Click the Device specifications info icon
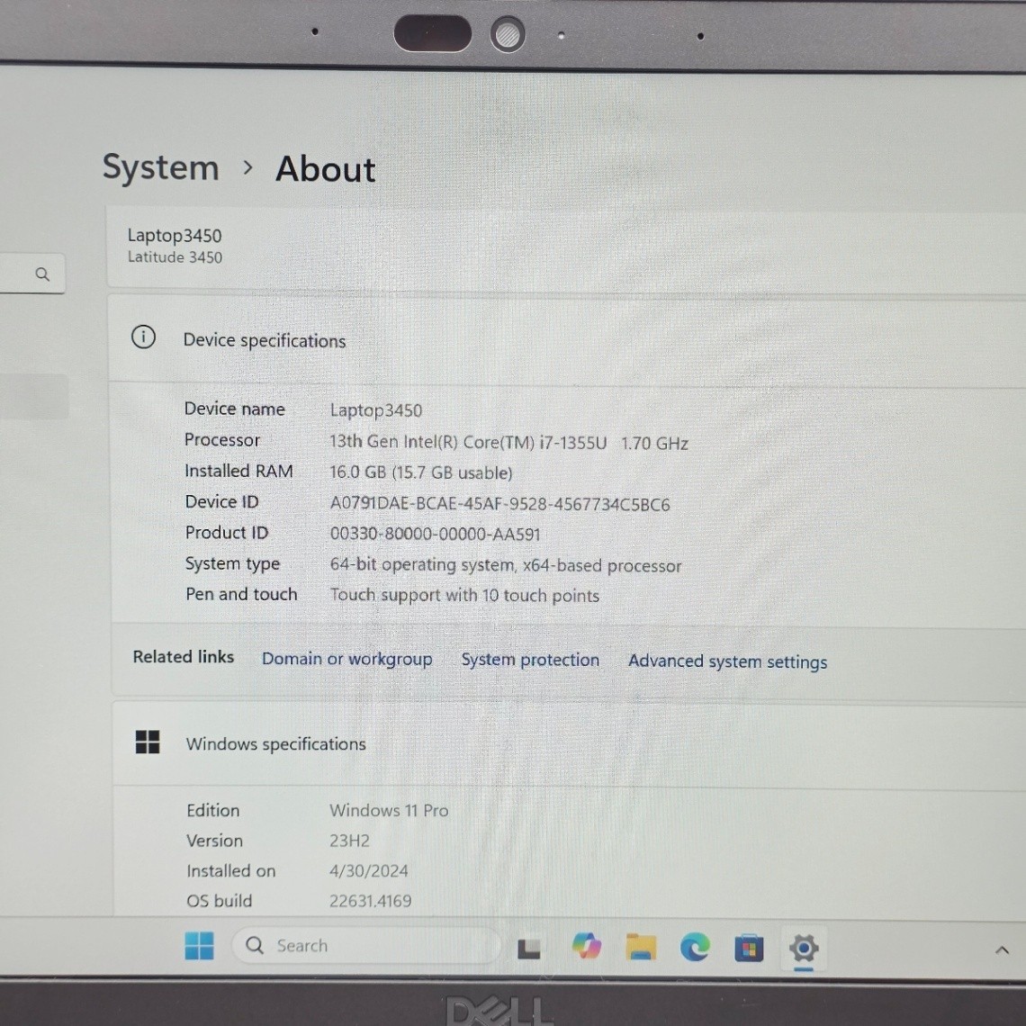 point(143,337)
